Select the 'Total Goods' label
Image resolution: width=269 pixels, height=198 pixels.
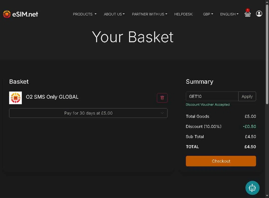pos(198,116)
